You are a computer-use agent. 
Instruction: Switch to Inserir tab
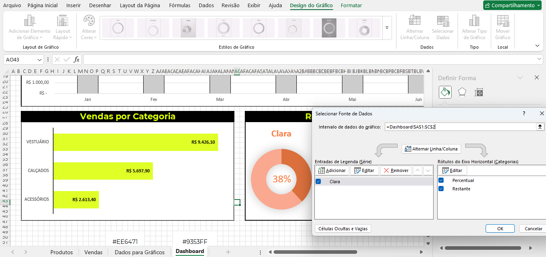click(73, 5)
